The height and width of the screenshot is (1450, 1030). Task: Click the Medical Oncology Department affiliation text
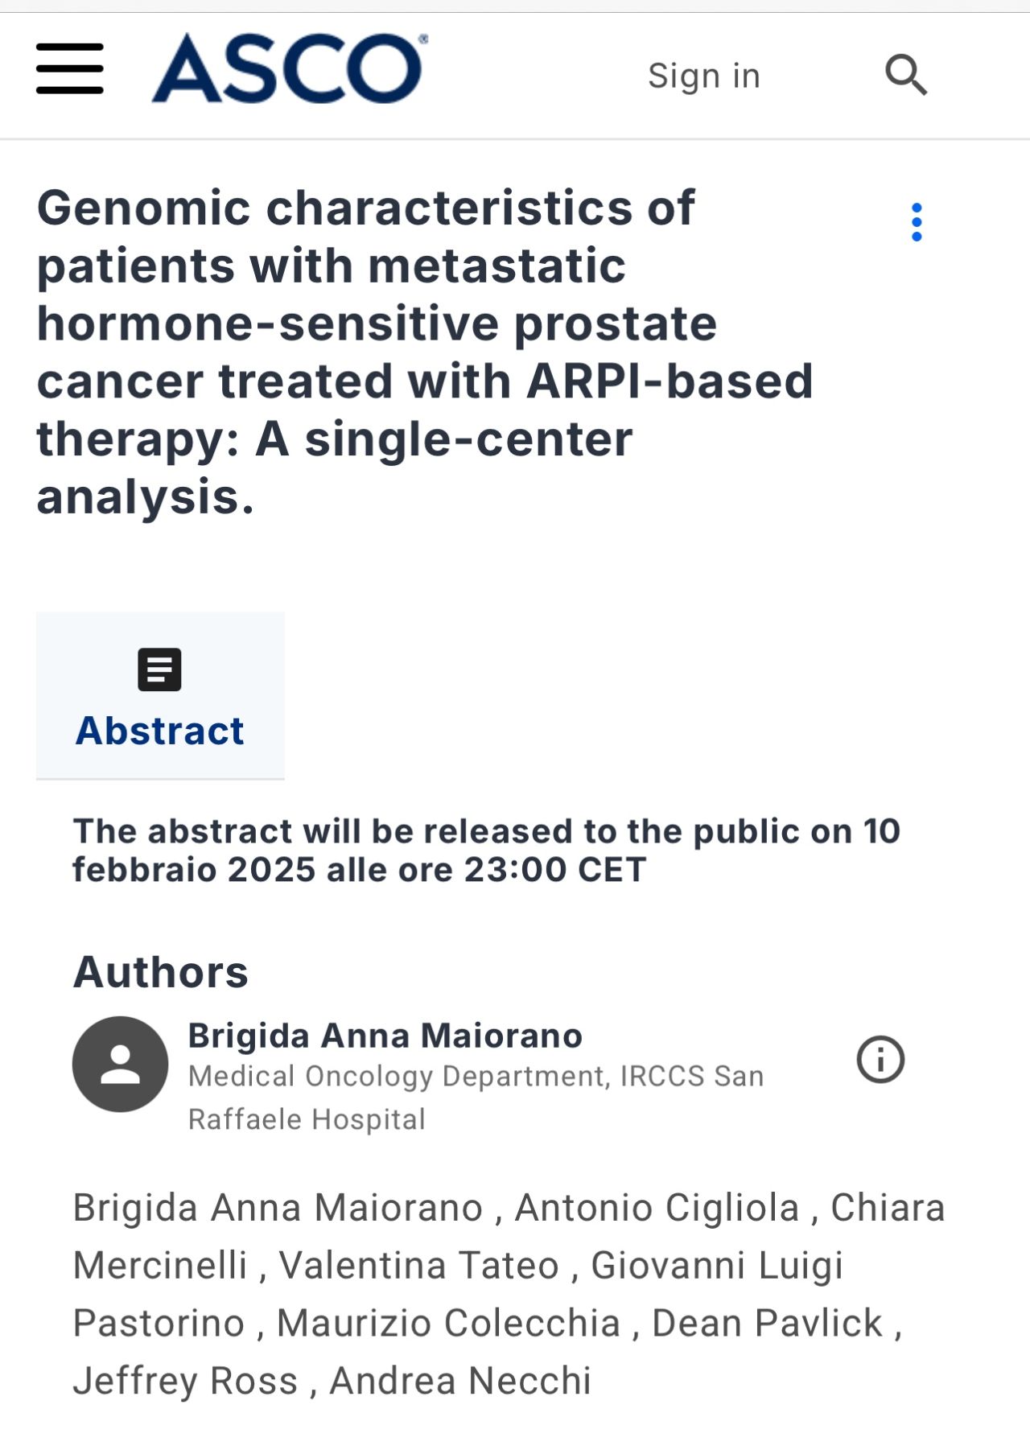[x=476, y=1098]
